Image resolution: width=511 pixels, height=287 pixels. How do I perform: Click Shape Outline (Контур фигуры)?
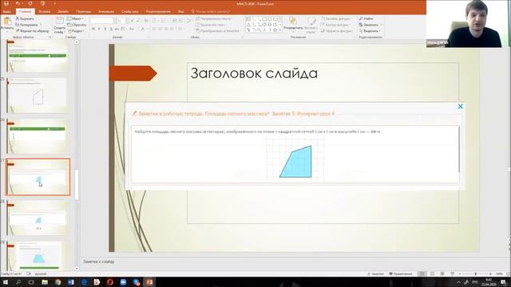[335, 25]
